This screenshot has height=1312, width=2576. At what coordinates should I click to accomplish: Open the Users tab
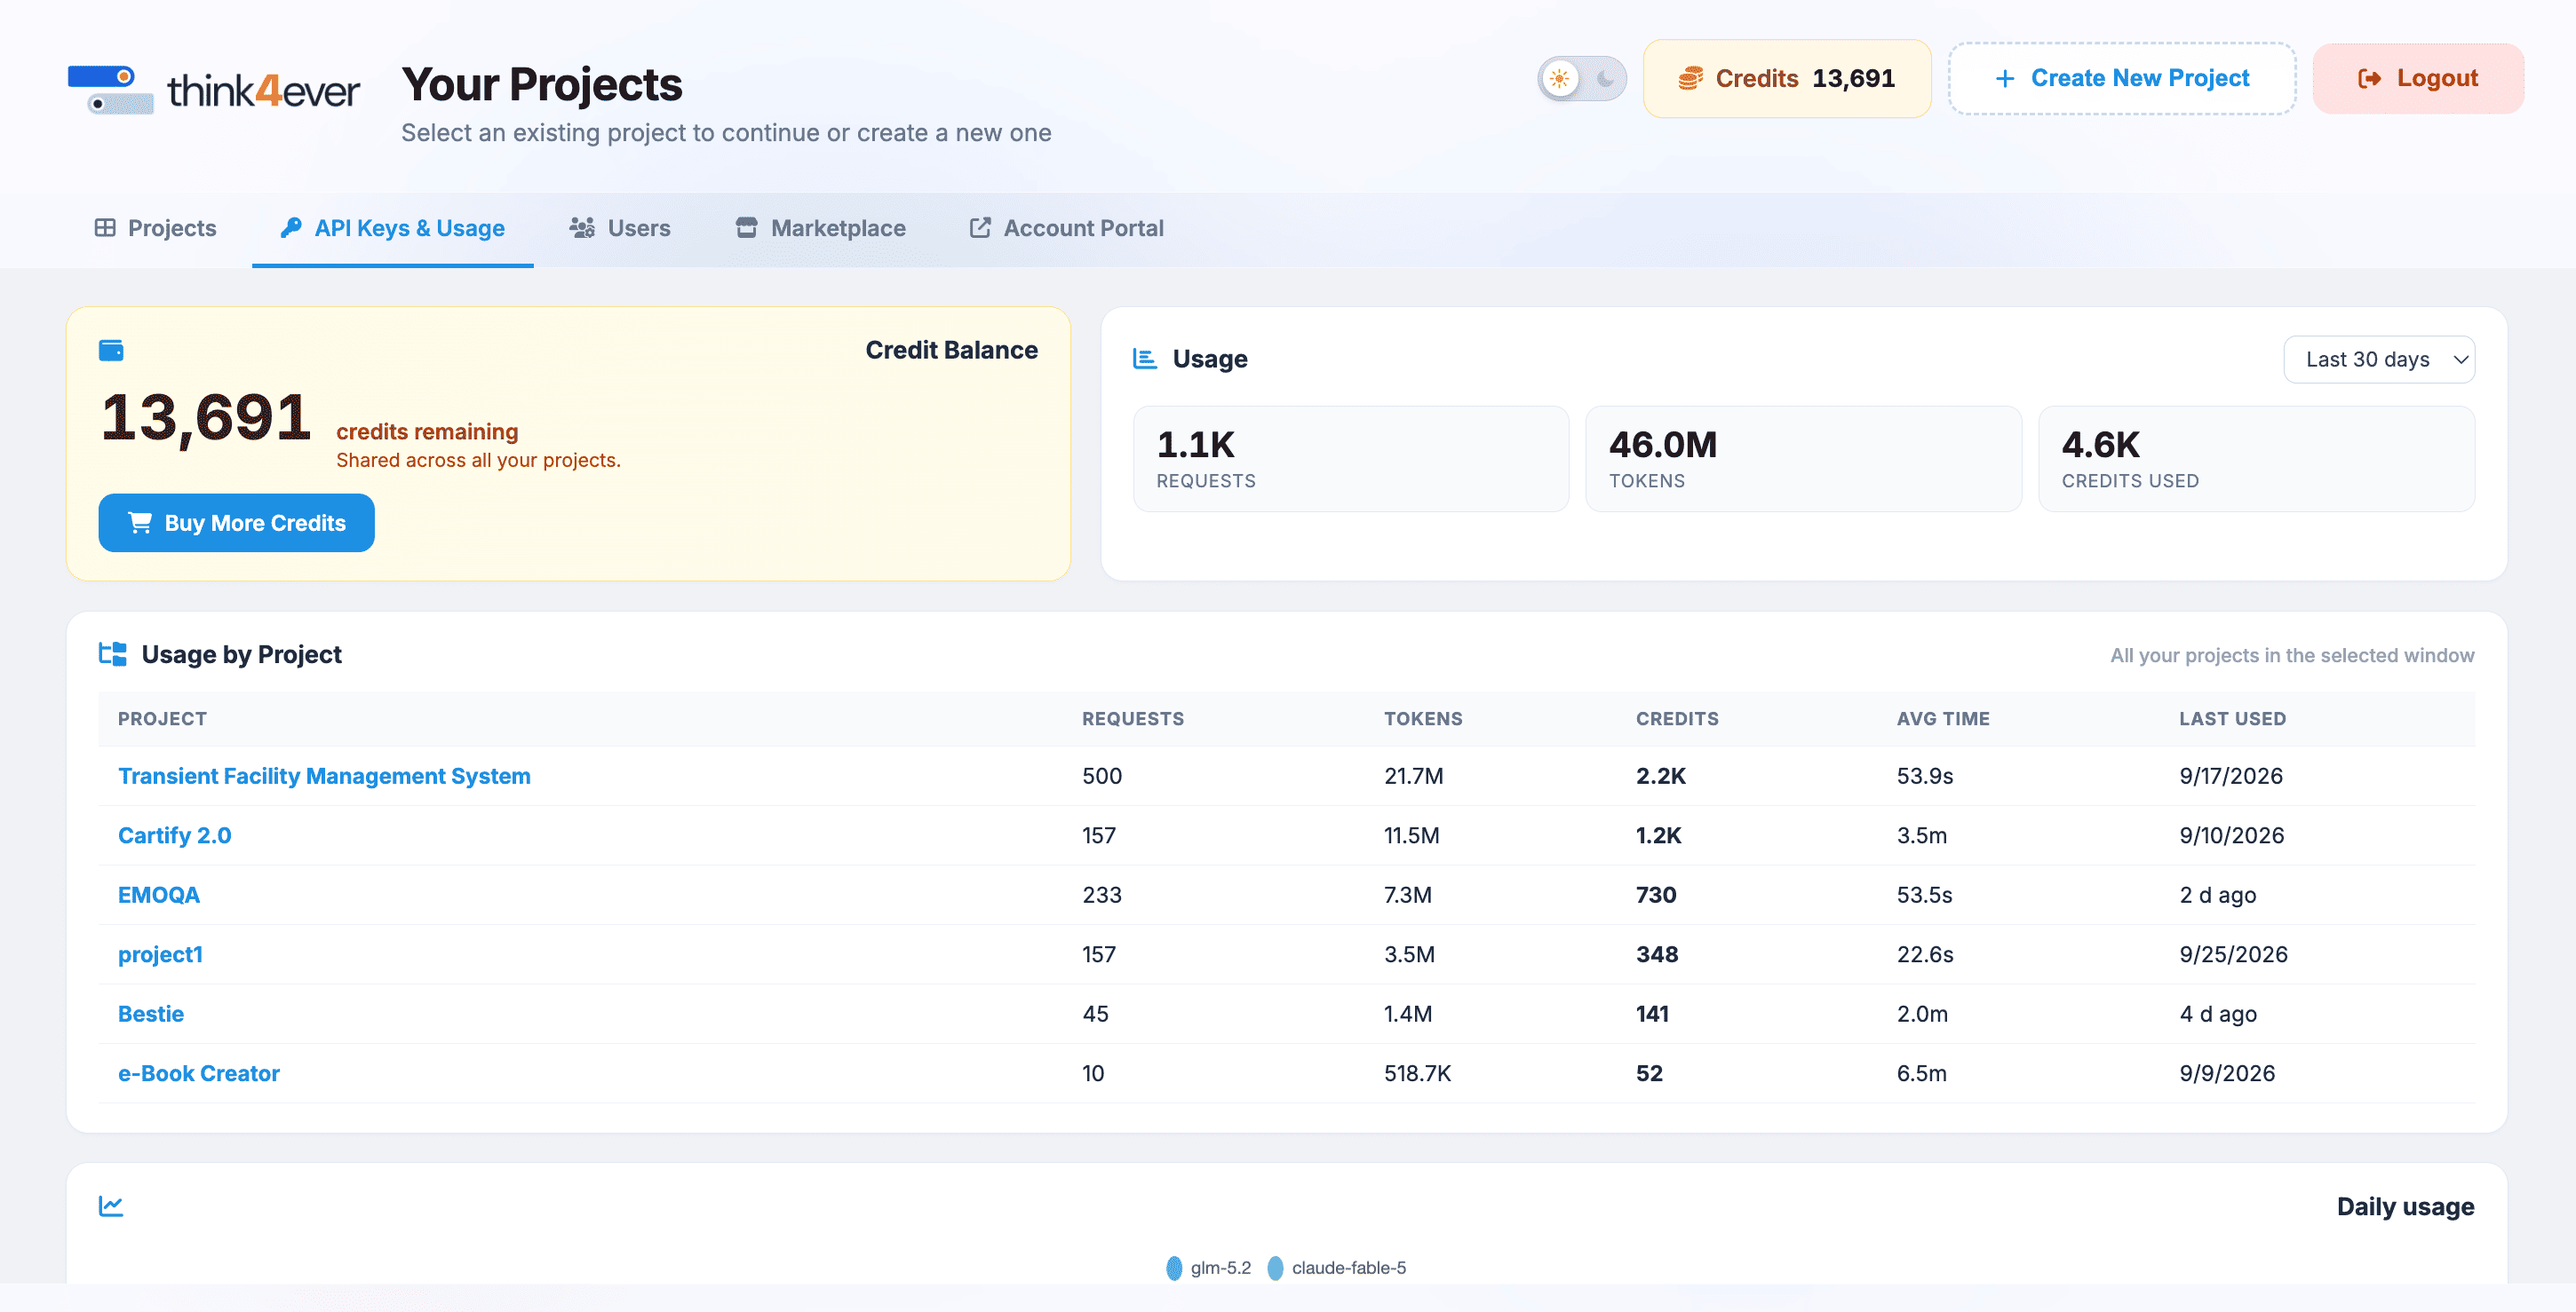620,228
